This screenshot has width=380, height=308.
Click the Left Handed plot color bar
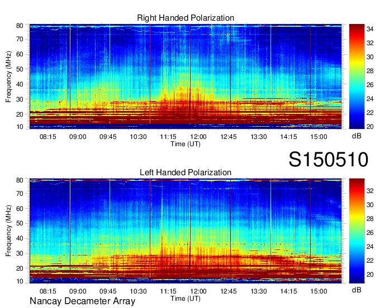(x=357, y=231)
